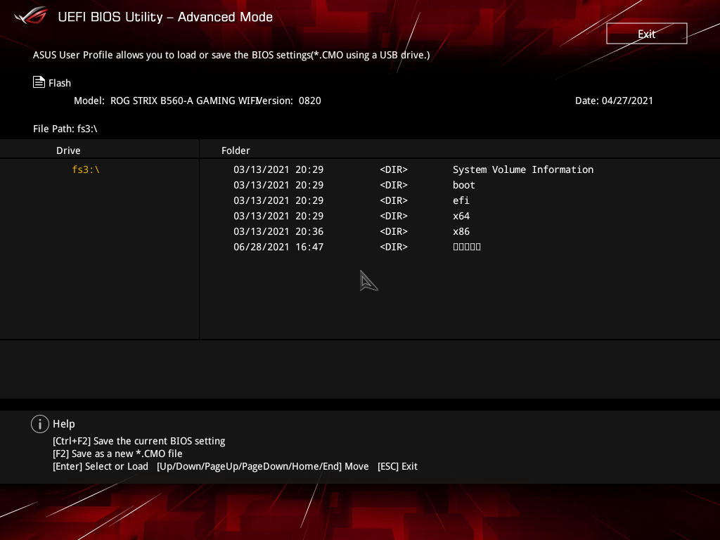Image resolution: width=720 pixels, height=540 pixels.
Task: Click the File Path fs3:\ text
Action: 65,129
